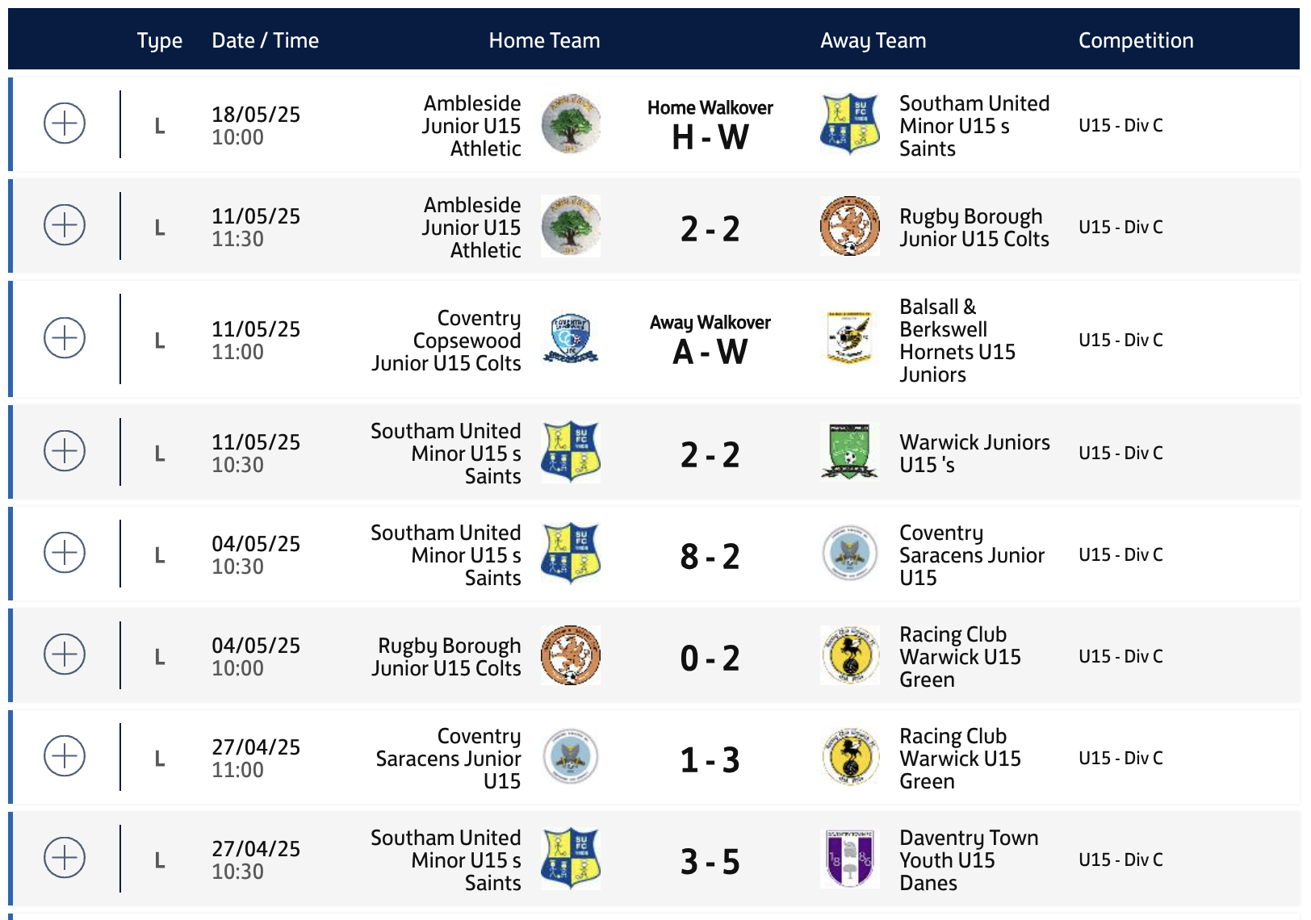Click the Competition column header
The width and height of the screenshot is (1311, 920).
point(1136,40)
